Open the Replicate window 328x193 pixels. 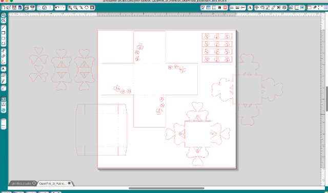pyautogui.click(x=279, y=8)
